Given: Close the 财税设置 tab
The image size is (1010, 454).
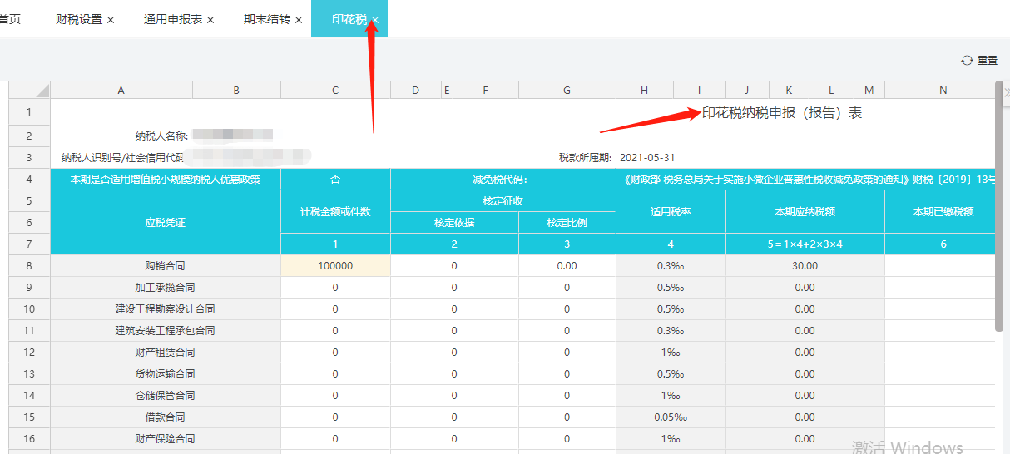Looking at the screenshot, I should pyautogui.click(x=111, y=20).
